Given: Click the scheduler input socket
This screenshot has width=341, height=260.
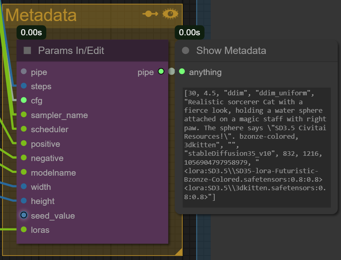Looking at the screenshot, I should pyautogui.click(x=24, y=129).
